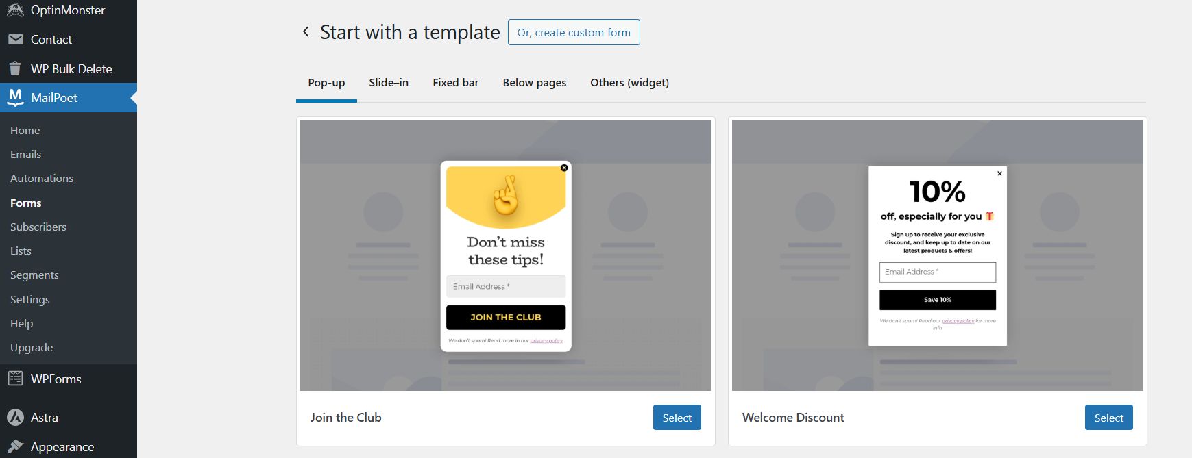Click 'Or, create custom form' button
The width and height of the screenshot is (1192, 458).
click(574, 32)
